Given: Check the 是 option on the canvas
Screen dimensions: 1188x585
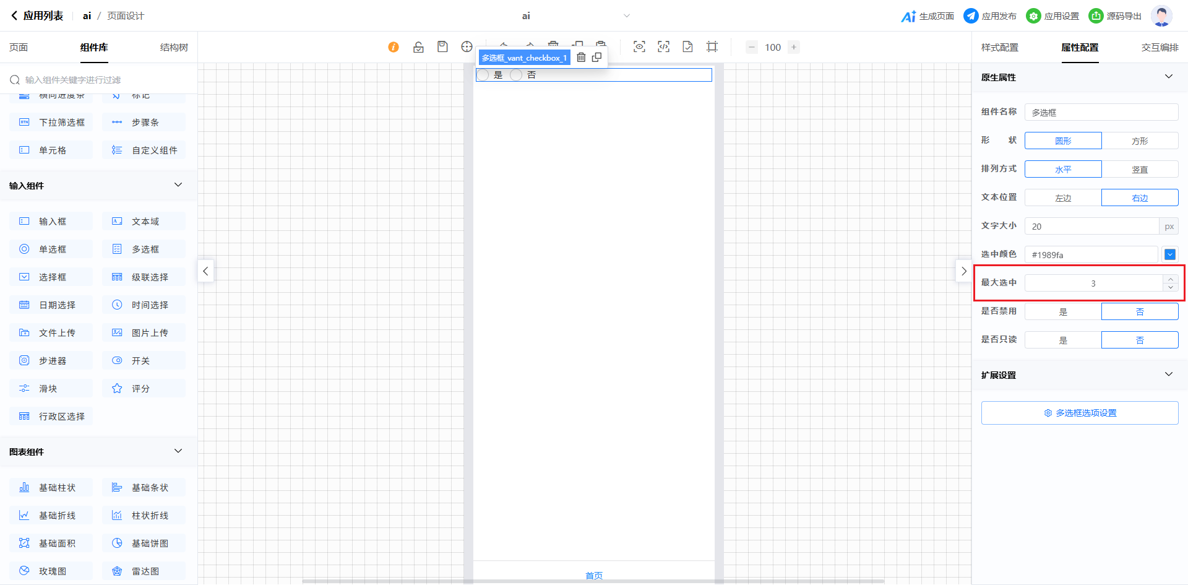Looking at the screenshot, I should pyautogui.click(x=483, y=75).
